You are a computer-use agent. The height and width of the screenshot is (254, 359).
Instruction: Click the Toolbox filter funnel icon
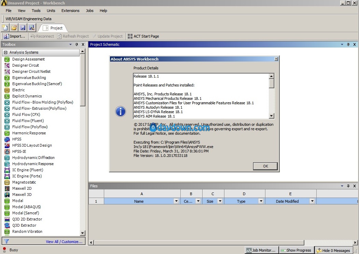click(6, 241)
